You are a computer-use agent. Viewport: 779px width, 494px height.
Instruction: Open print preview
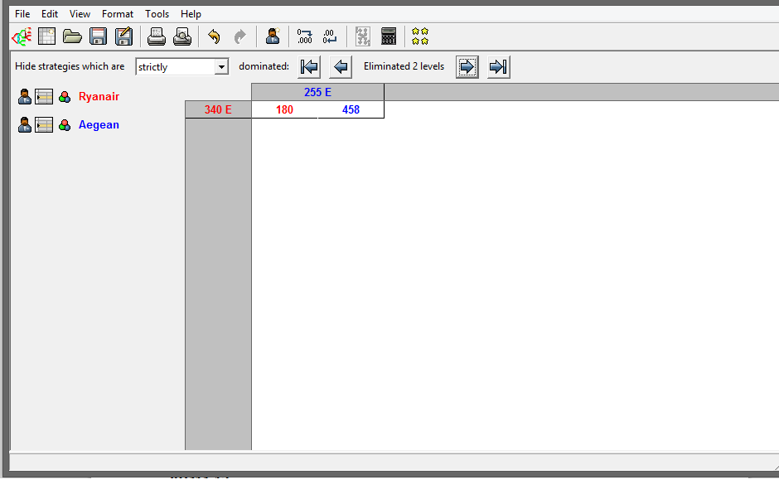[182, 36]
